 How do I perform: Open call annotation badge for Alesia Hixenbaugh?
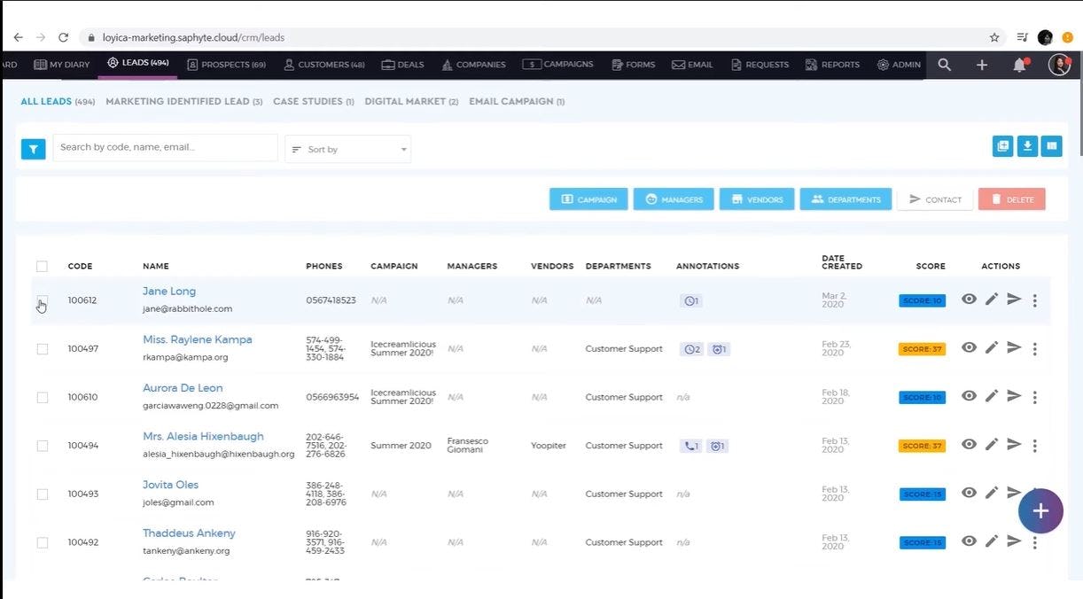691,446
